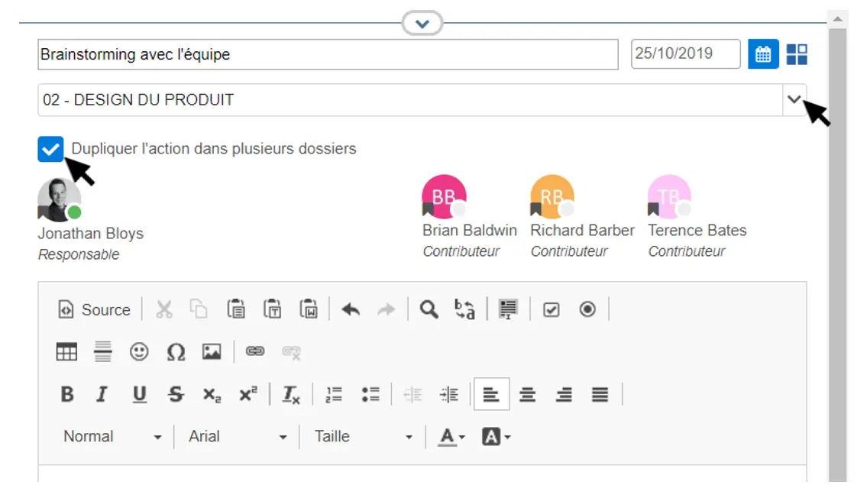This screenshot has height=498, width=867.
Task: Insert special character with Omega icon
Action: coord(176,352)
